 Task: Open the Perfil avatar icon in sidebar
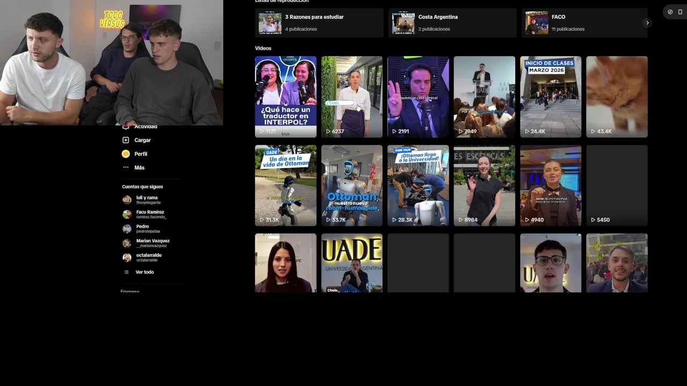coord(126,154)
